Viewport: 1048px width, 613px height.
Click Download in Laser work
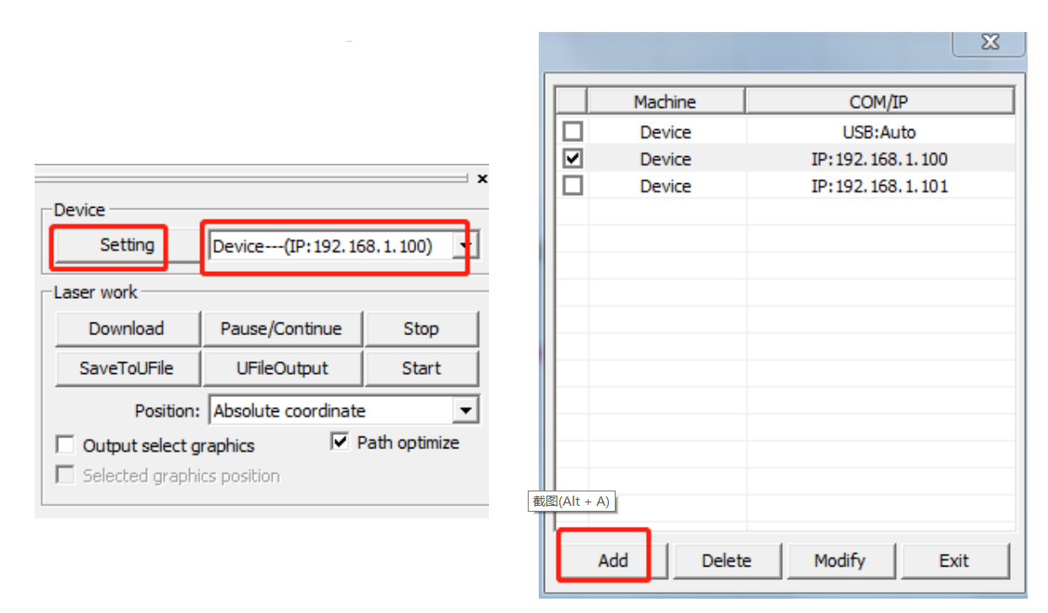[x=127, y=329]
